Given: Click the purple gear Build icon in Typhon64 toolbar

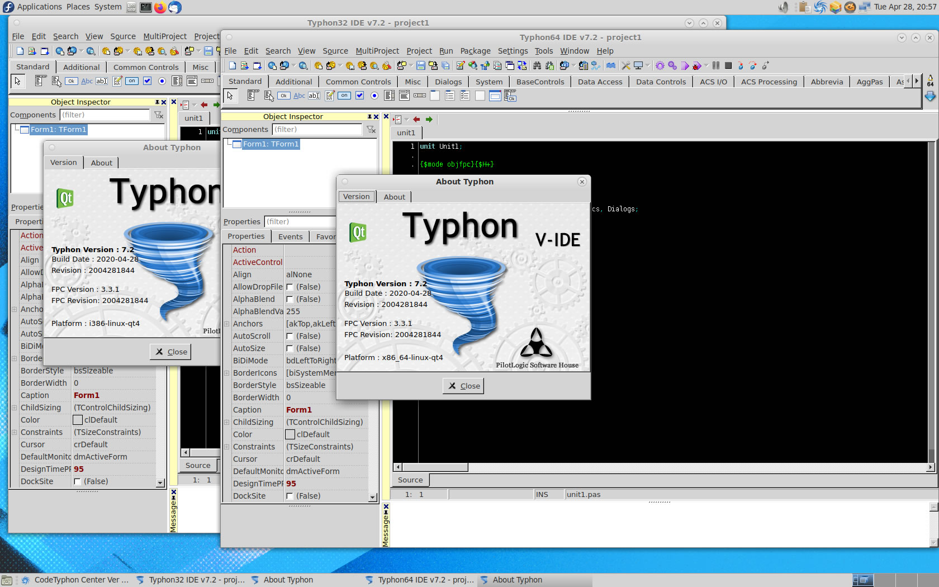Looking at the screenshot, I should pos(660,65).
